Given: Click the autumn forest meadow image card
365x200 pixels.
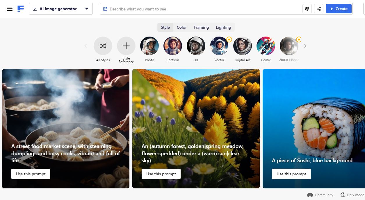Looking at the screenshot, I should [196, 129].
